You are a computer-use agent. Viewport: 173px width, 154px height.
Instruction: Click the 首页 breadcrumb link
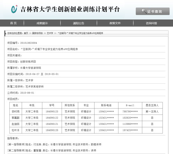tap(26, 33)
